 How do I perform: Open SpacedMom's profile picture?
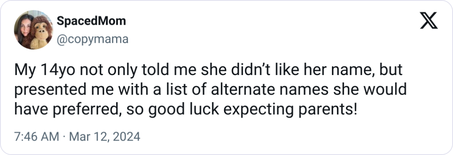(x=33, y=30)
